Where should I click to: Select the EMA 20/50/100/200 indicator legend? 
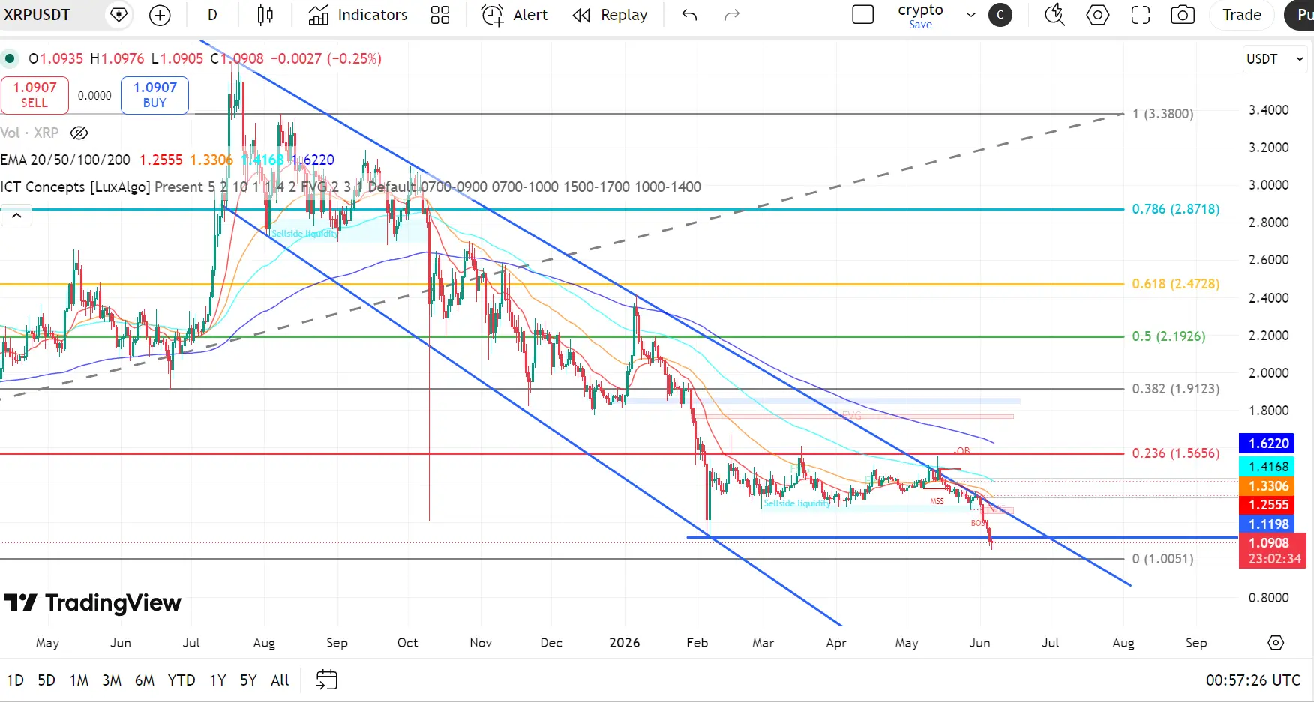pos(65,160)
